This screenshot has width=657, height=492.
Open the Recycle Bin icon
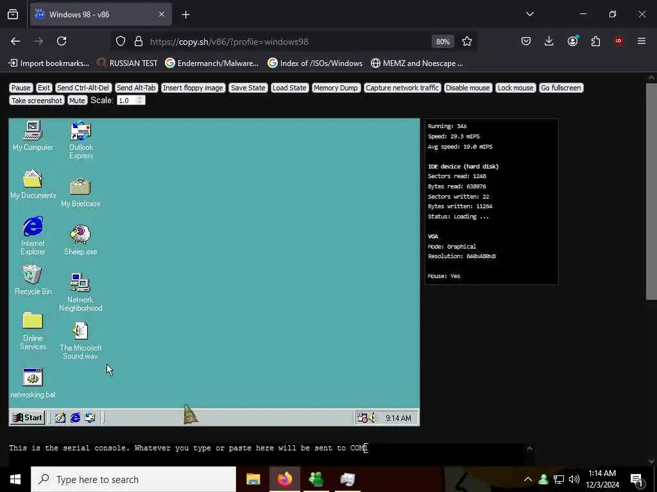33,280
